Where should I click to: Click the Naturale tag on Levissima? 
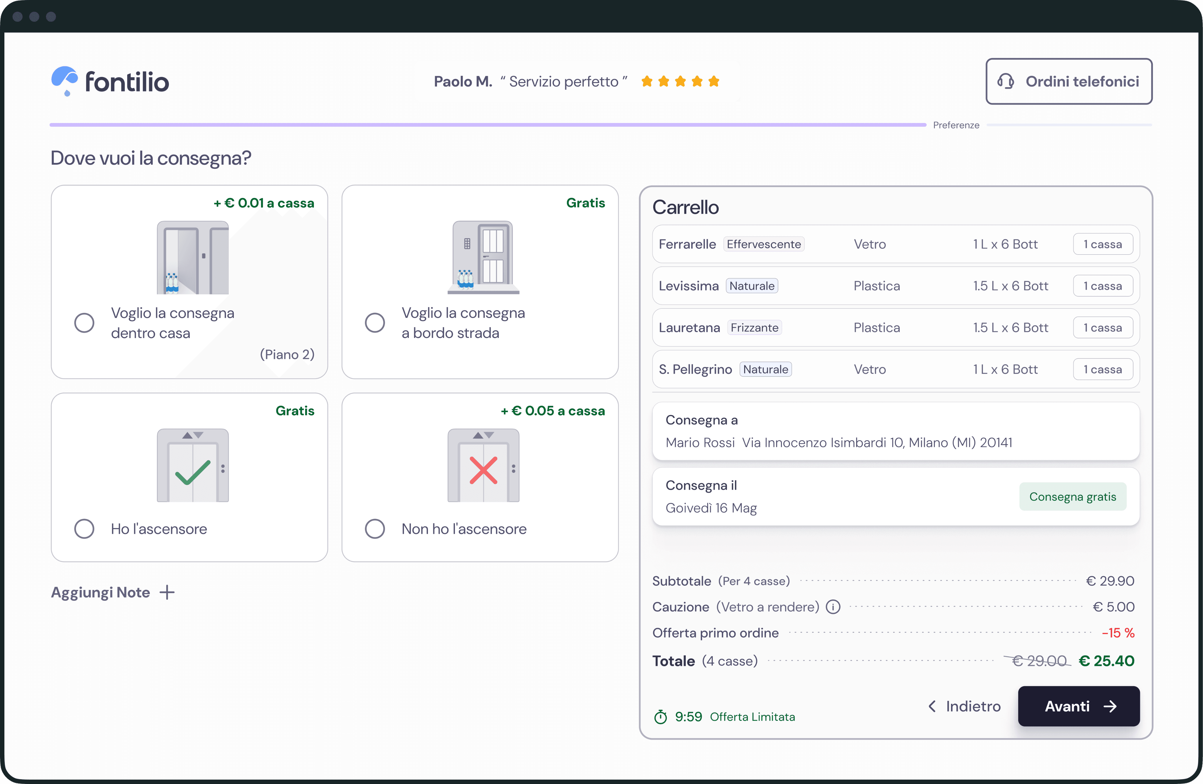tap(752, 286)
